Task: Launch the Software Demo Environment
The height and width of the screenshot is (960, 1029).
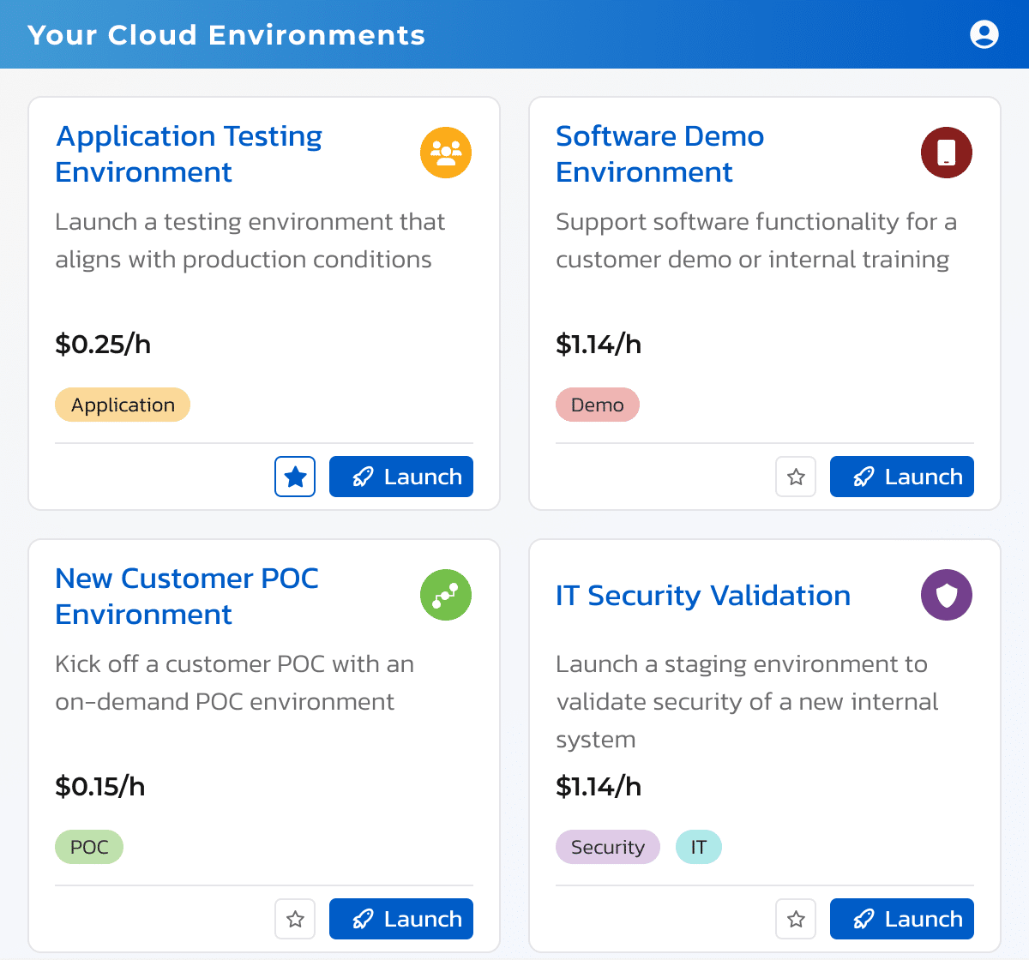Action: pos(901,477)
